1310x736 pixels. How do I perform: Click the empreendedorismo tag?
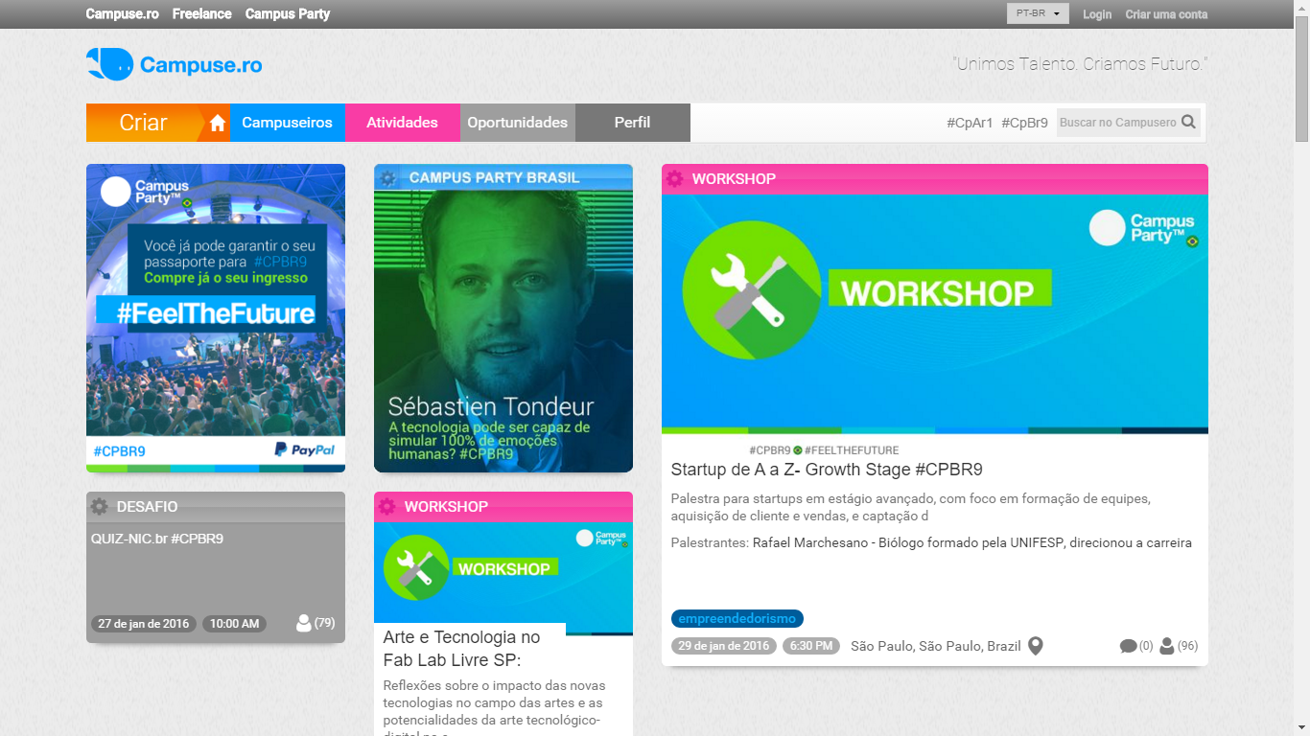[x=737, y=618]
